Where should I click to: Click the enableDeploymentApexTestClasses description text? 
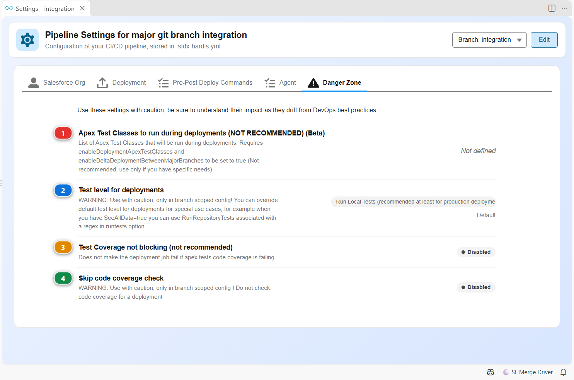pyautogui.click(x=170, y=156)
